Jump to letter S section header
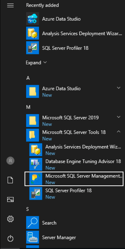Image resolution: width=125 pixels, height=249 pixels. pyautogui.click(x=27, y=209)
